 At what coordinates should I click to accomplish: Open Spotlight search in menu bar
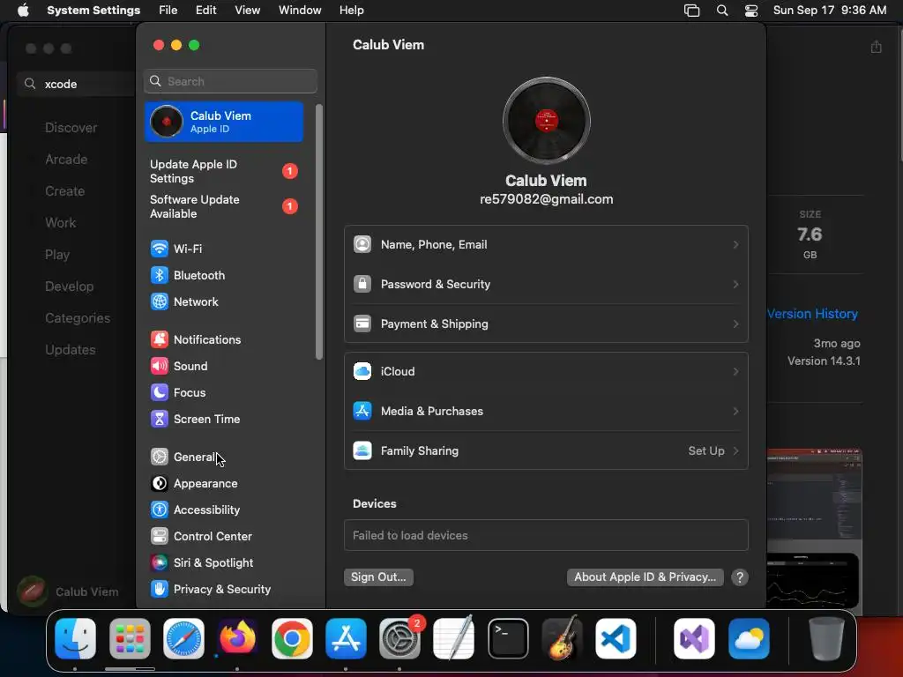(x=721, y=11)
